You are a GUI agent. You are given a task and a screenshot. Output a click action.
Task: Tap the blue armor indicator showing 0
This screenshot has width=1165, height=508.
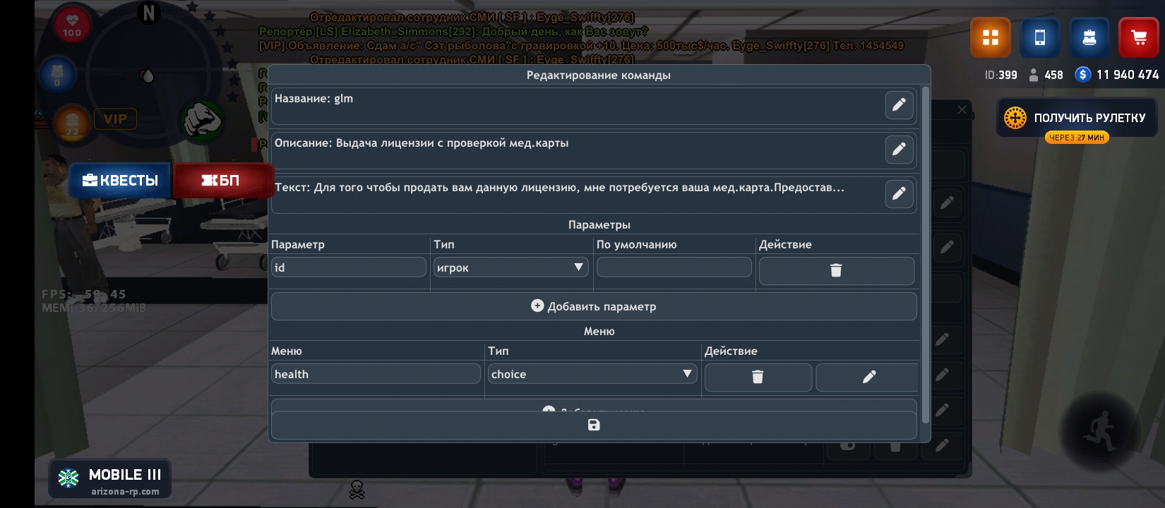pos(57,74)
